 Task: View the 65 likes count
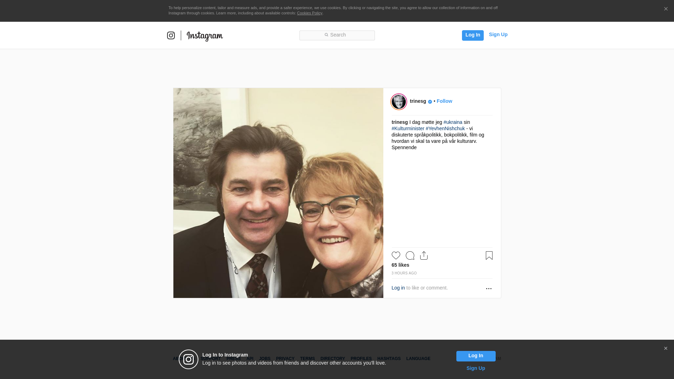[400, 265]
